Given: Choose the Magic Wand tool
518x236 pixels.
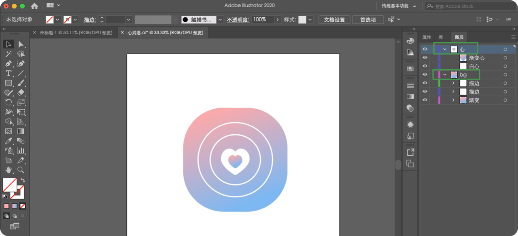Looking at the screenshot, I should coord(8,54).
